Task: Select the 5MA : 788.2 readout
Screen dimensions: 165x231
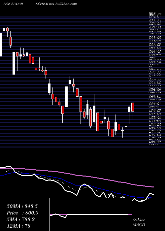Action: pyautogui.click(x=21, y=219)
